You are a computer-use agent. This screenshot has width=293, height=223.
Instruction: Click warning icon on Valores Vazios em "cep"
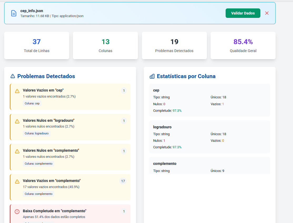pos(17,91)
